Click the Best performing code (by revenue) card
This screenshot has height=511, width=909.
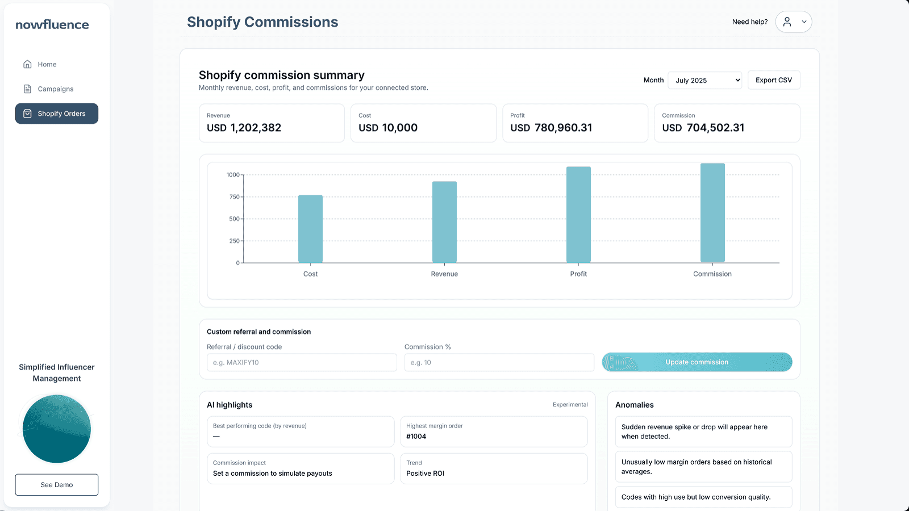301,432
